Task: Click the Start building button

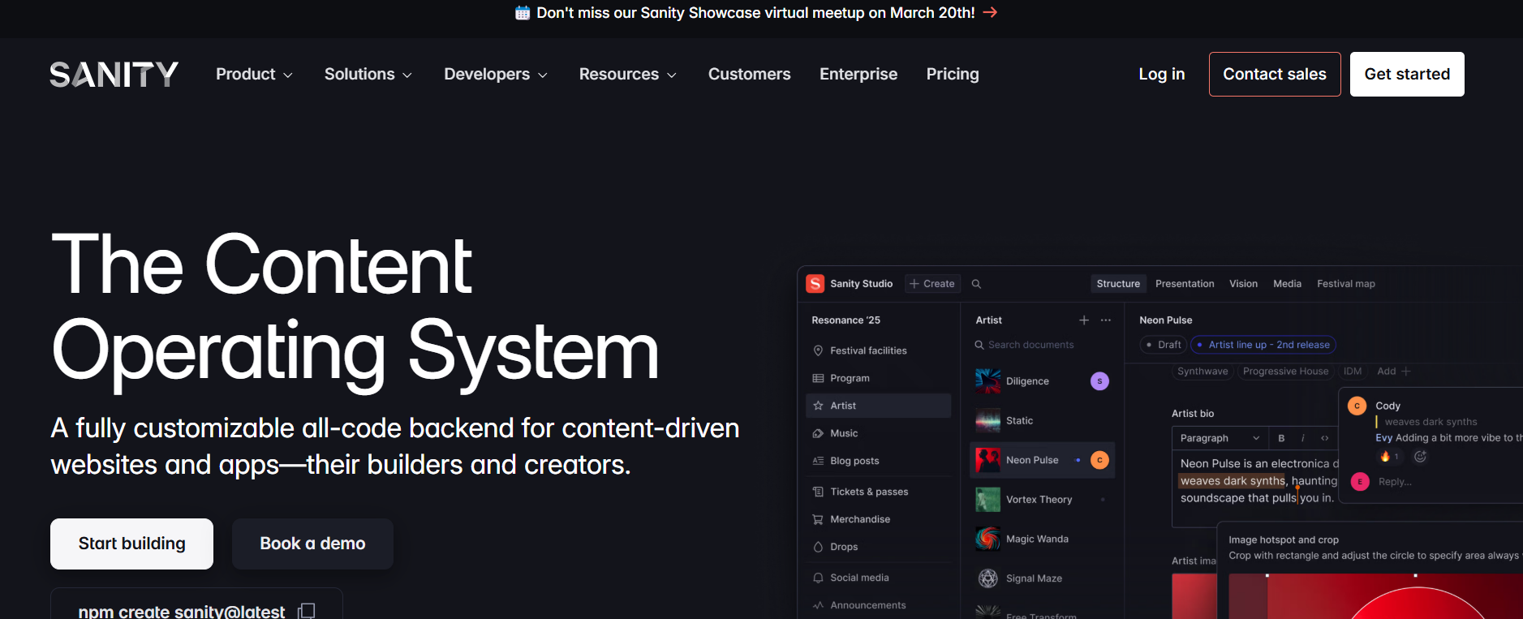Action: pos(131,544)
